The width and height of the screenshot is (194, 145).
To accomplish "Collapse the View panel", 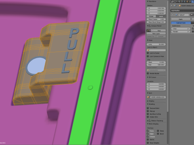I will pos(148,40).
